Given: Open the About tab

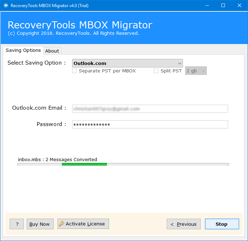Looking at the screenshot, I should [52, 51].
